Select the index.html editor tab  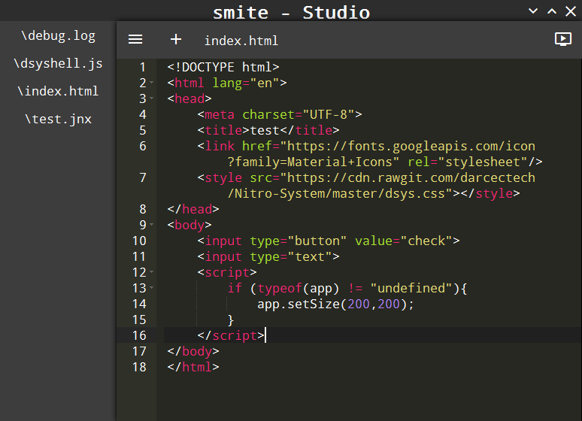click(241, 41)
